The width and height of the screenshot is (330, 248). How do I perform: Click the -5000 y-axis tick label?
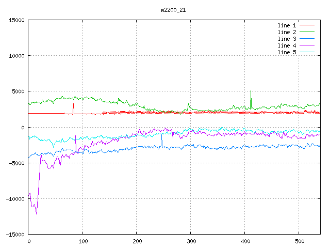tap(16, 163)
